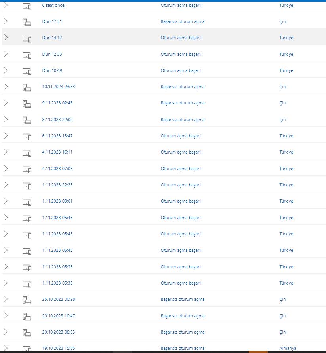Open details chevron for 9.11.2023 02:45
Viewport: 326px width, 353px height.
[6, 103]
